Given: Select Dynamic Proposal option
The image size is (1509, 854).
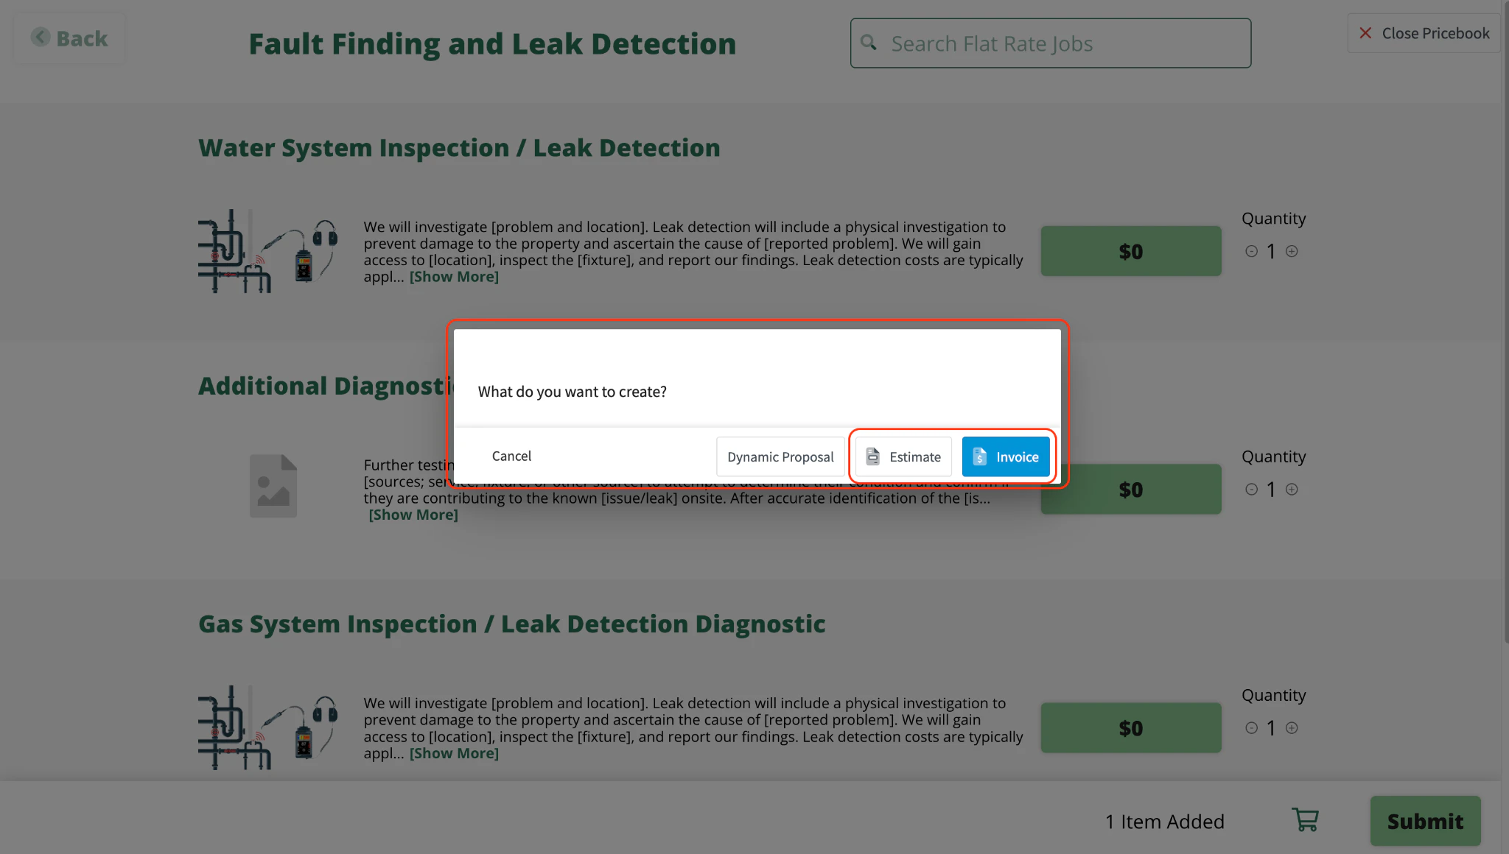Looking at the screenshot, I should pyautogui.click(x=780, y=456).
